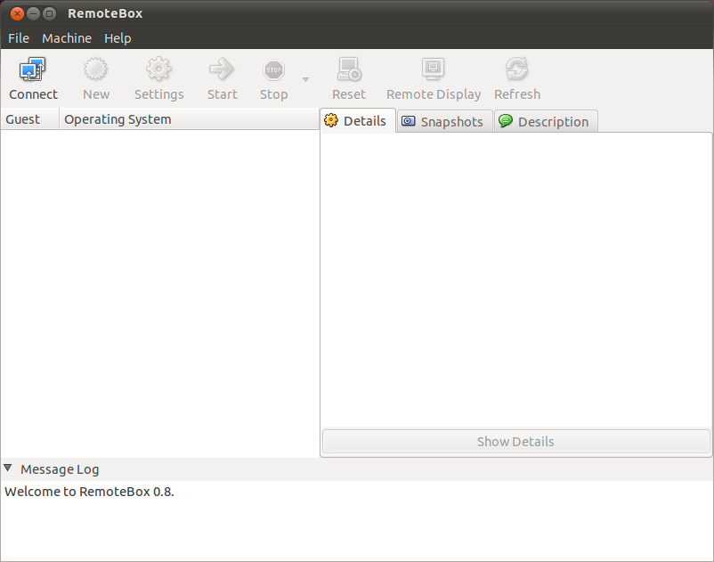Switch to the Snapshots tab

[444, 122]
